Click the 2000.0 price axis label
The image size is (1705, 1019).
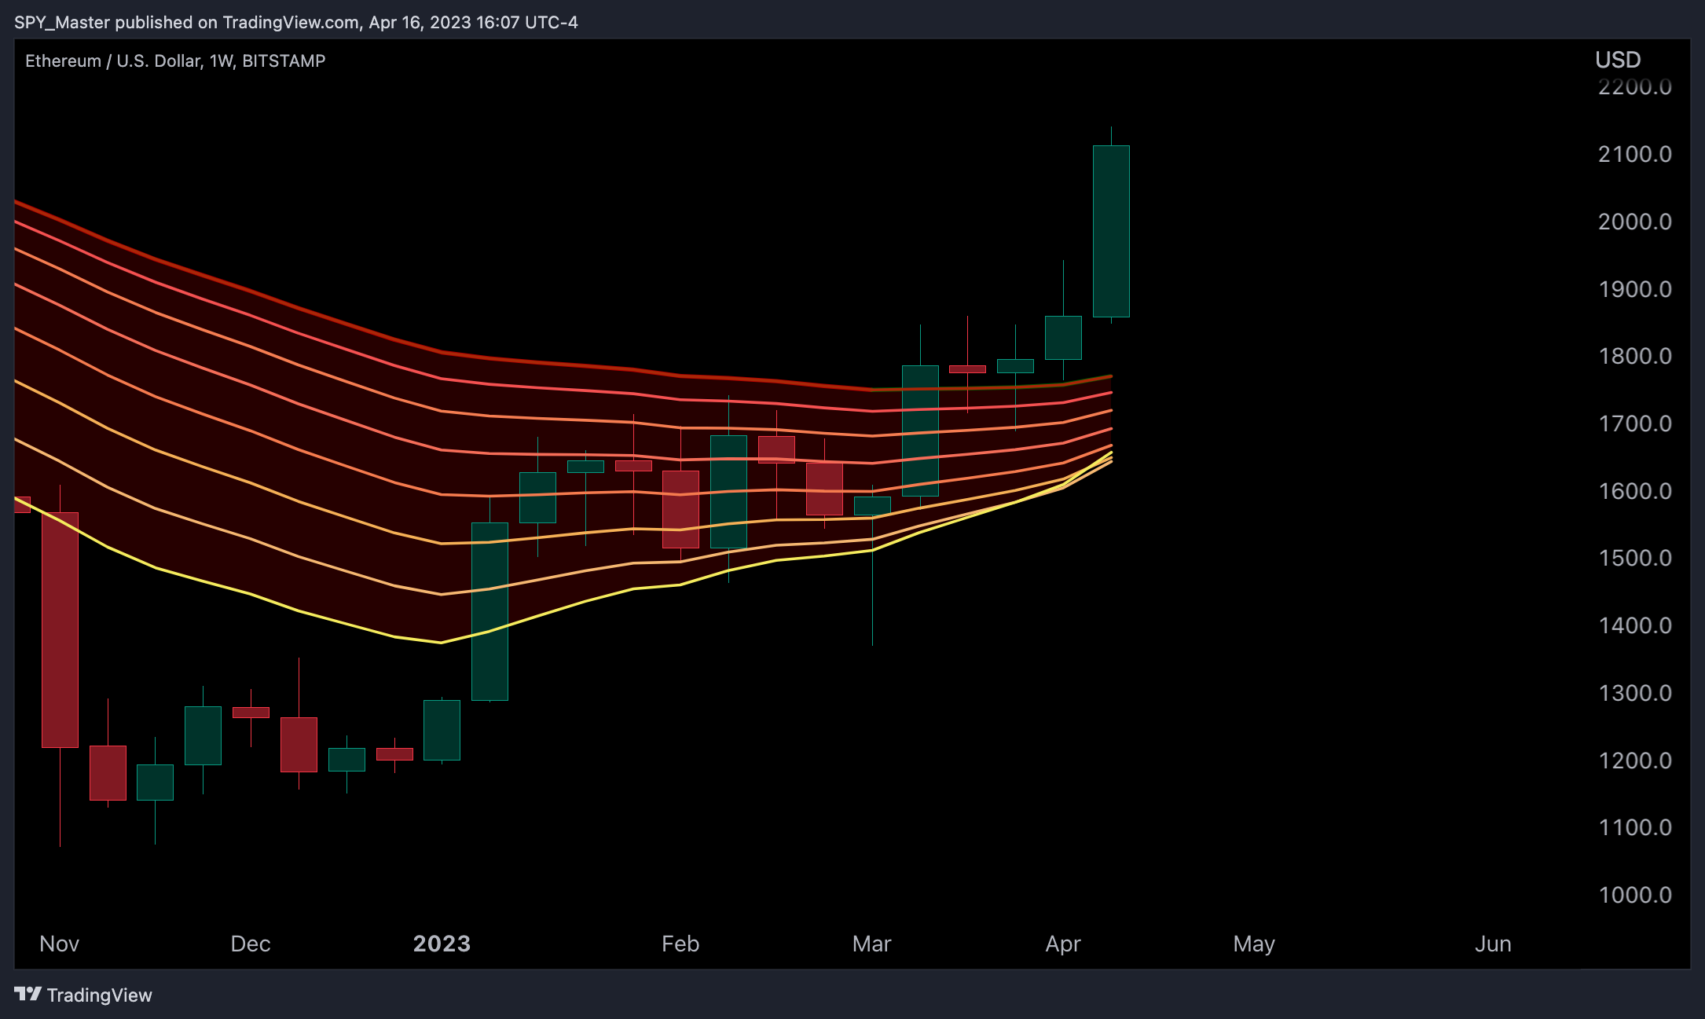(1634, 222)
